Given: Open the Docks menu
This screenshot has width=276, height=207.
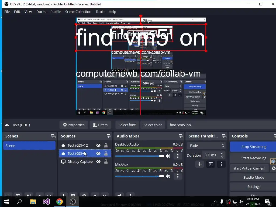Looking at the screenshot, I should click(41, 12).
